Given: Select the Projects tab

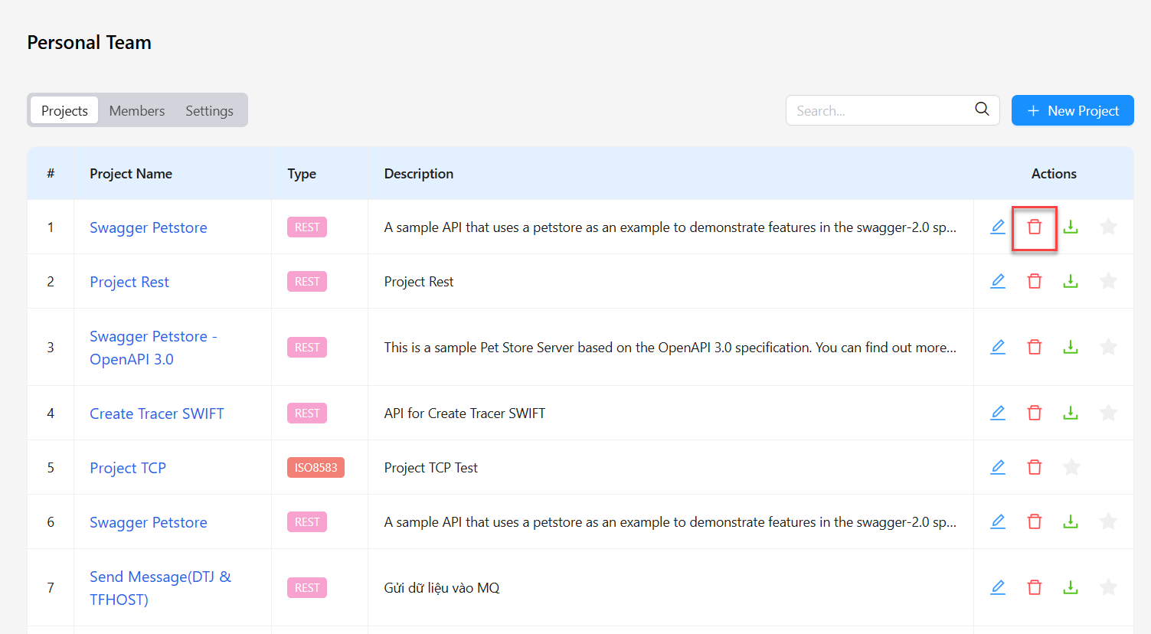Looking at the screenshot, I should click(64, 110).
